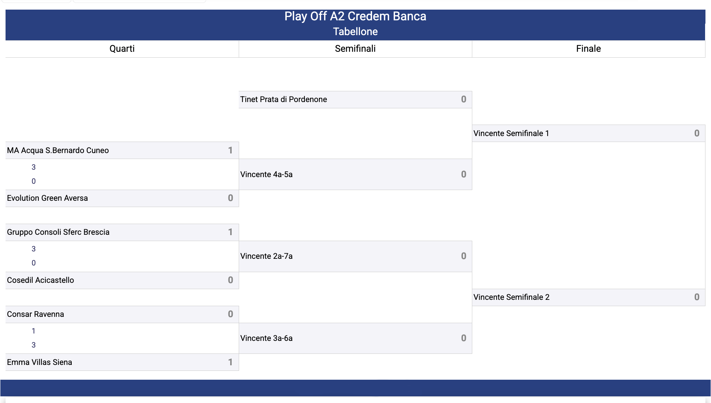Open Evolution Green Aversa team row
Screen dimensions: 711x403
(x=122, y=198)
